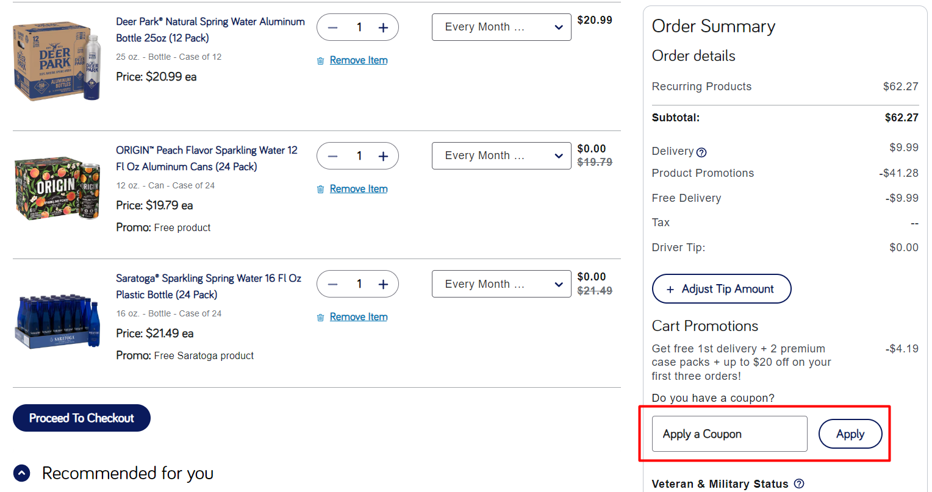Open the Deer Park product thumbnail
The image size is (932, 492).
pos(57,61)
